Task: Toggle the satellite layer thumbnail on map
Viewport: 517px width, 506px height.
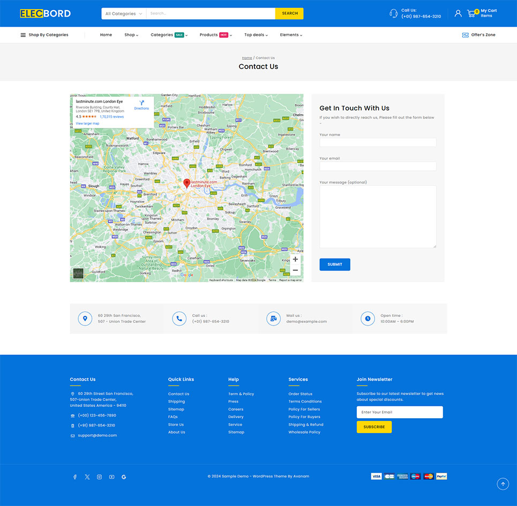Action: click(78, 274)
